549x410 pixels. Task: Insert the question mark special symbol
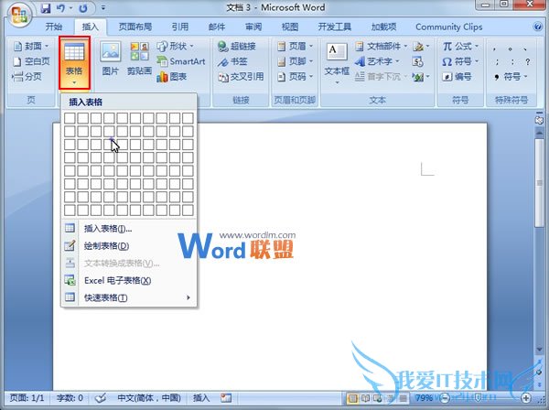527,61
